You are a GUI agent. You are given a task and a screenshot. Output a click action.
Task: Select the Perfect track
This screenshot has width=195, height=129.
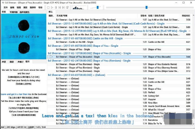pyautogui.click(x=119, y=93)
